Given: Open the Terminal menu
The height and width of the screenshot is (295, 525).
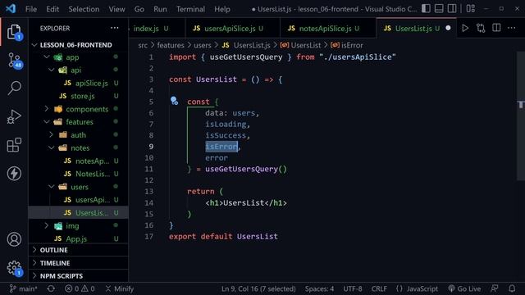Looking at the screenshot, I should pos(190,9).
